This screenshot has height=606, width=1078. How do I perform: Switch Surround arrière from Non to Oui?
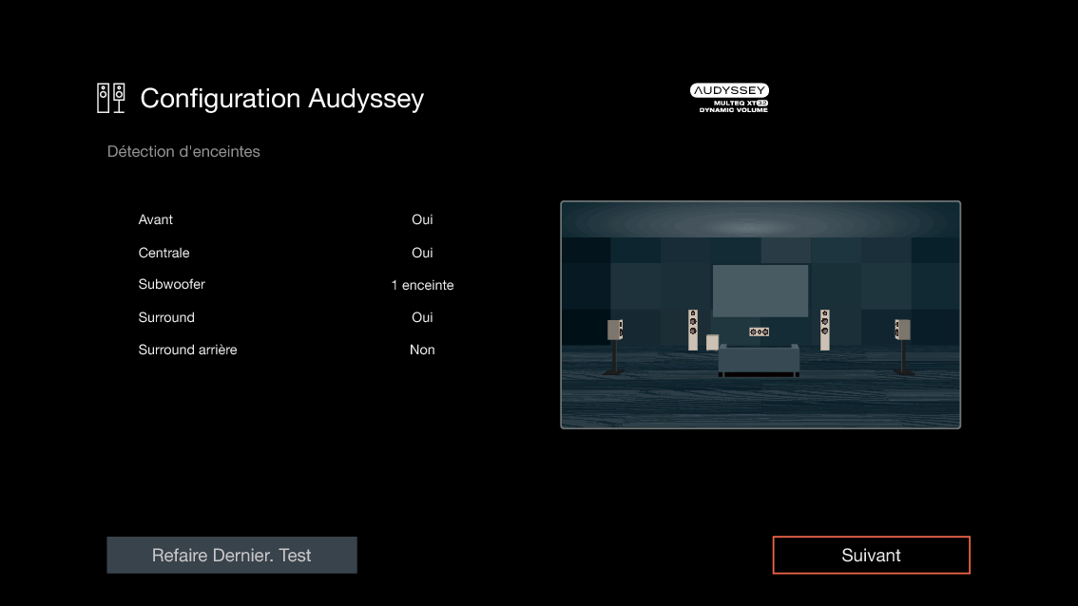[421, 350]
